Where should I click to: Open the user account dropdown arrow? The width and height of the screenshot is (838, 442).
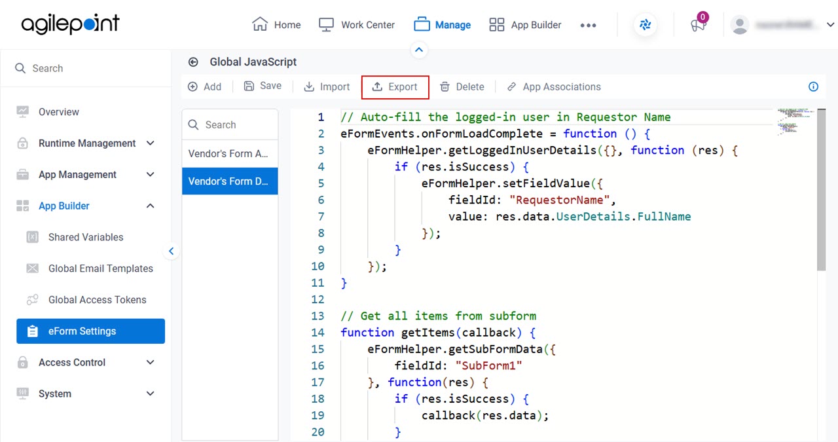(830, 25)
